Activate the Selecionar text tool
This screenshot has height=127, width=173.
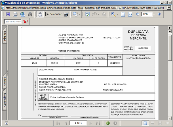pos(53,14)
